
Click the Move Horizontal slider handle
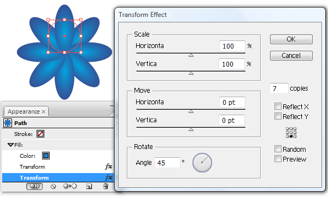pos(191,111)
